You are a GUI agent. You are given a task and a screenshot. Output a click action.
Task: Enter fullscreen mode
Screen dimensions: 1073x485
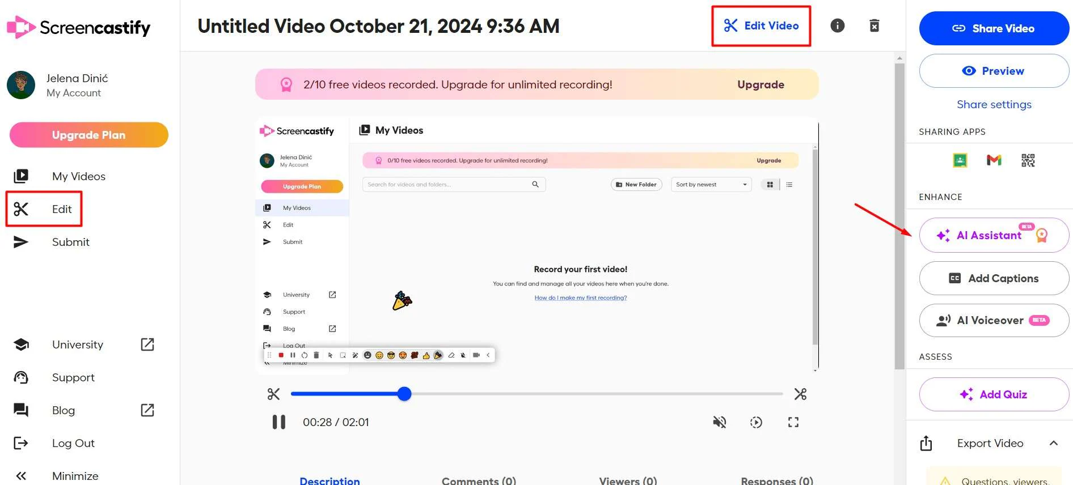point(793,422)
